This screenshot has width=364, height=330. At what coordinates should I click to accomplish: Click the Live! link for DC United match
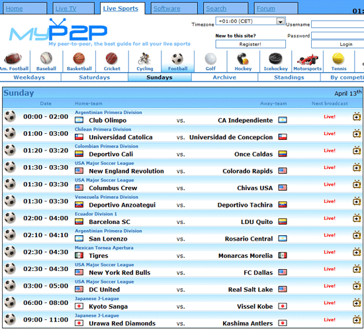(330, 286)
